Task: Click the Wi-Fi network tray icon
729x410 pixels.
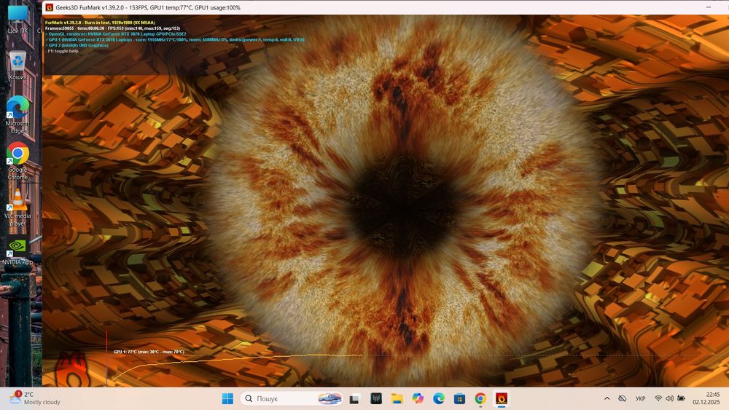Action: pos(658,398)
